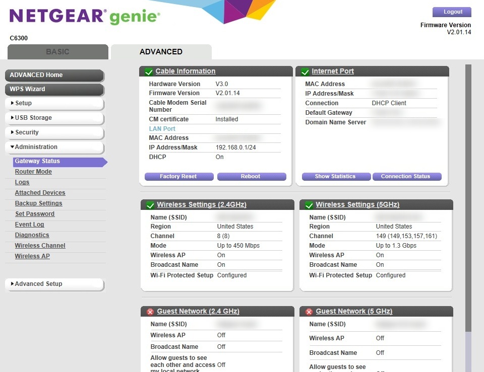The width and height of the screenshot is (484, 372).
Task: Open Diagnostics page
Action: [x=32, y=235]
